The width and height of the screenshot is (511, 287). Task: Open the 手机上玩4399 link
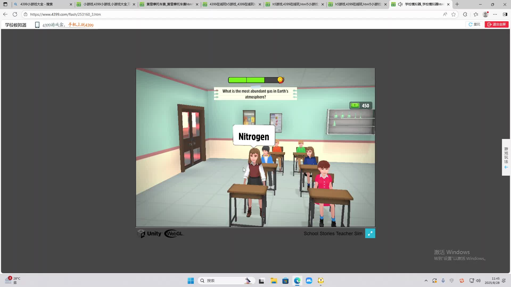point(81,25)
